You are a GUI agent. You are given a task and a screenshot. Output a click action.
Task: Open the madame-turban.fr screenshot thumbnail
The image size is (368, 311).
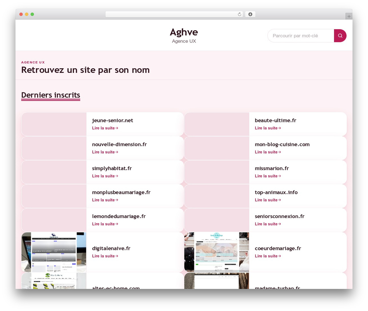tap(216, 281)
